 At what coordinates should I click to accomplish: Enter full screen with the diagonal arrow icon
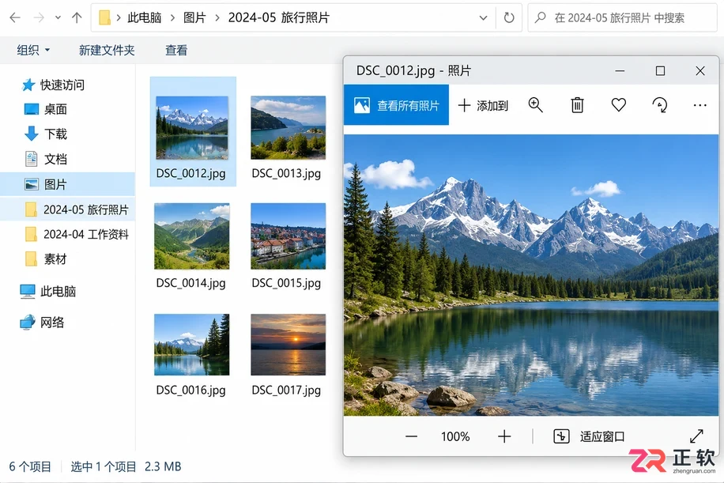click(x=696, y=436)
